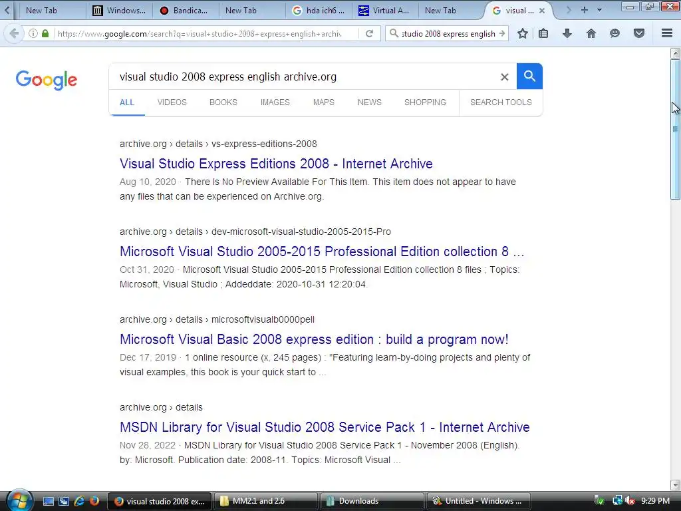
Task: Click the network tray icon
Action: [616, 501]
